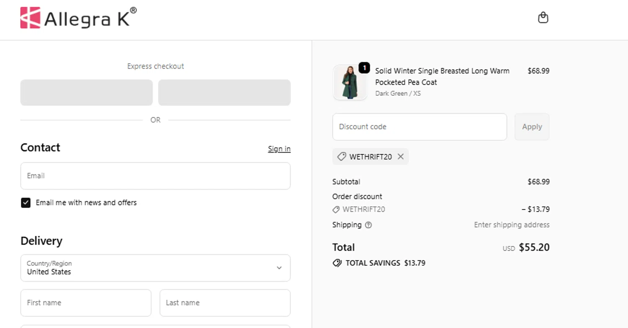This screenshot has width=628, height=328.
Task: Remove the WETHRIFT20 discount code tag
Action: [x=401, y=156]
